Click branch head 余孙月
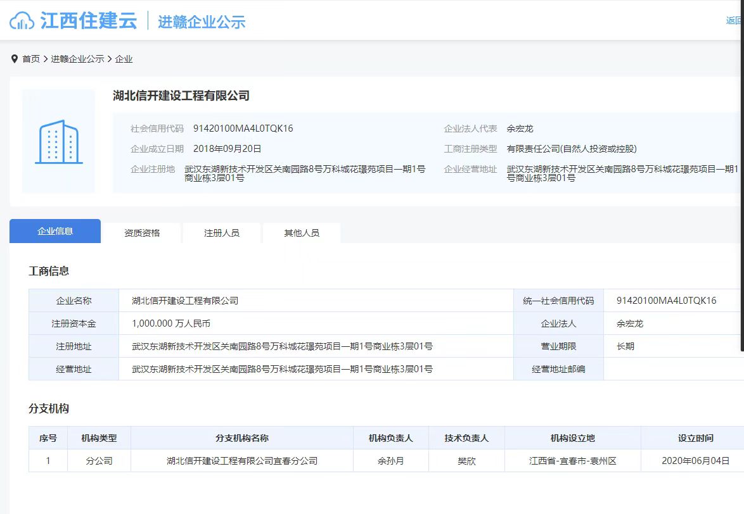Screen dimensions: 744x514 point(391,461)
